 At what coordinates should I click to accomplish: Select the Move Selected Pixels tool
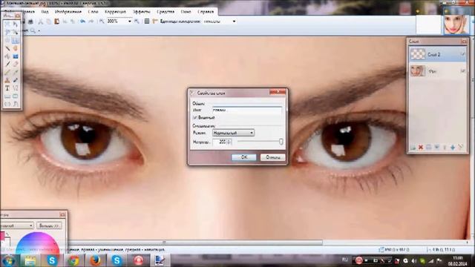(x=15, y=24)
